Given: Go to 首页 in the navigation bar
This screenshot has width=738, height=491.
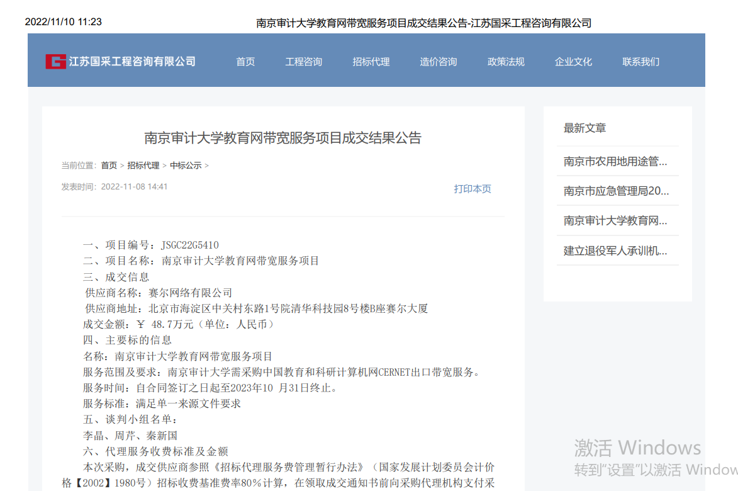Looking at the screenshot, I should point(245,62).
